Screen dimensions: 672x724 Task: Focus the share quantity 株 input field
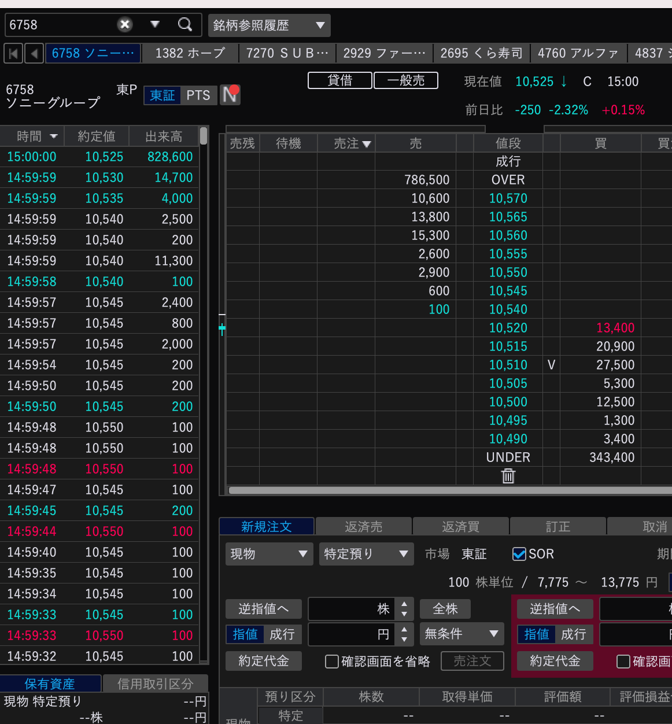pos(352,609)
